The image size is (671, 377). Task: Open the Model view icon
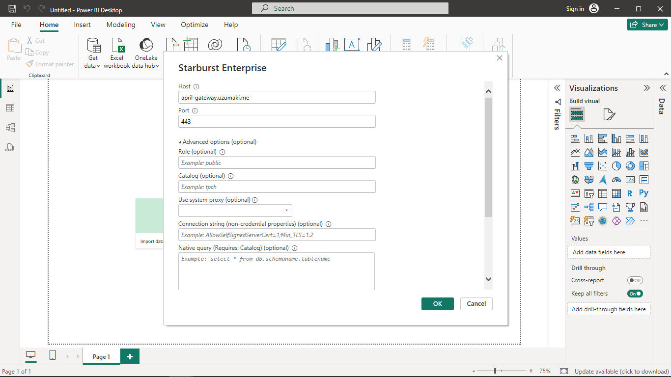pos(10,128)
